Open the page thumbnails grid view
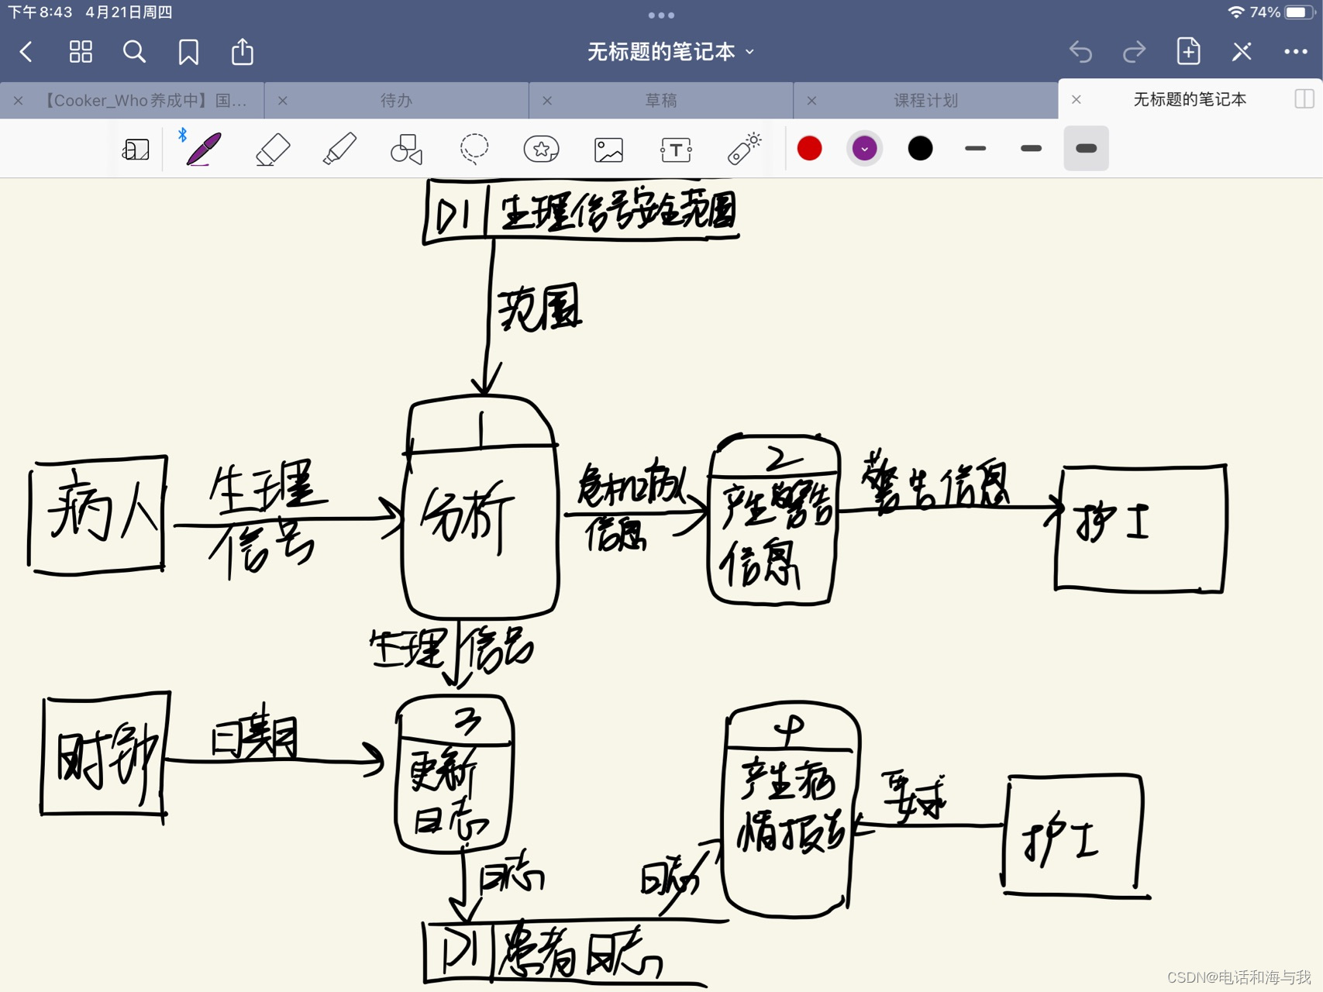1323x992 pixels. (x=80, y=51)
